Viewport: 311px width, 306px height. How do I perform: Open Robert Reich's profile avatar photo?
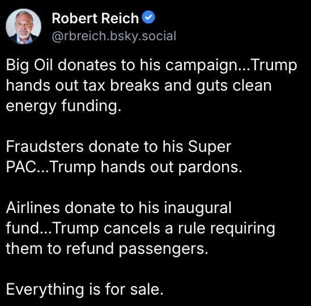[x=23, y=26]
